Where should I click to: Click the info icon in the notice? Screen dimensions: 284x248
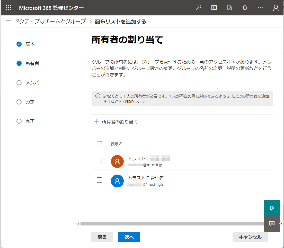98,96
